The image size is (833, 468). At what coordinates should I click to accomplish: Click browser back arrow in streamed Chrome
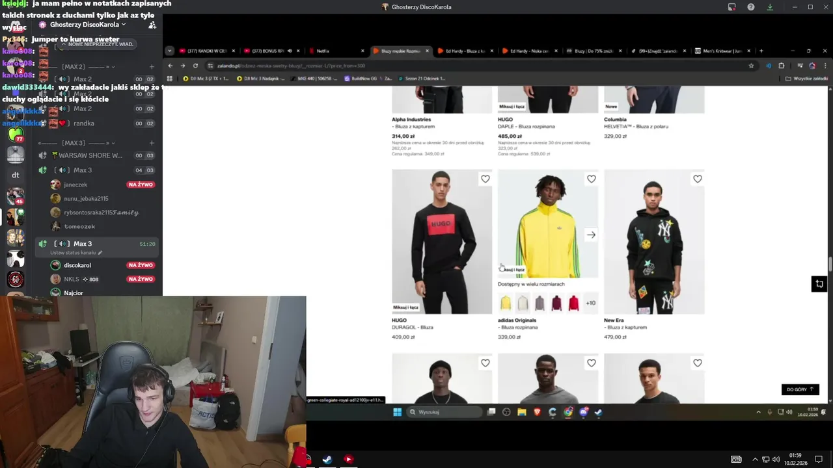(x=171, y=66)
